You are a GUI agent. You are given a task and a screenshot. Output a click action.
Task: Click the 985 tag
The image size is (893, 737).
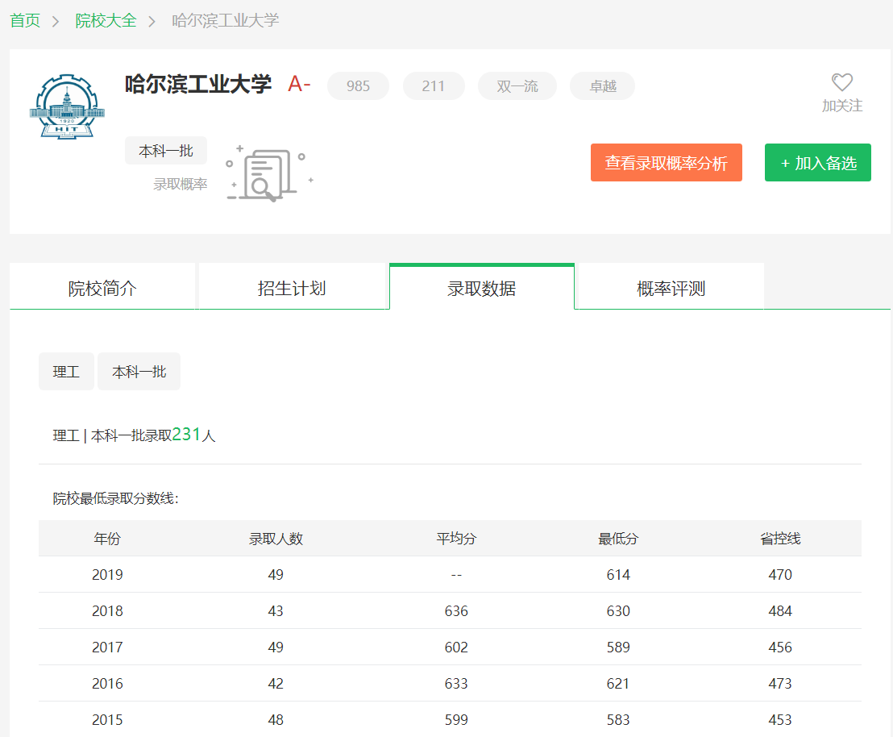(x=358, y=86)
